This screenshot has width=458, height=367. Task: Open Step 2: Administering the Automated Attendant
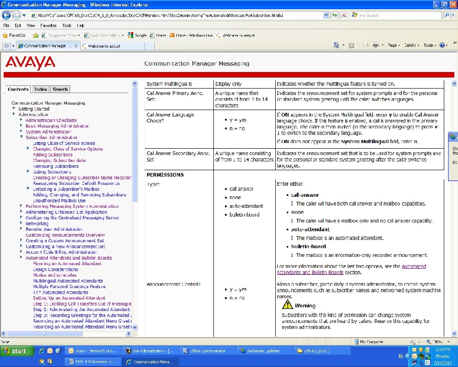pos(82,309)
